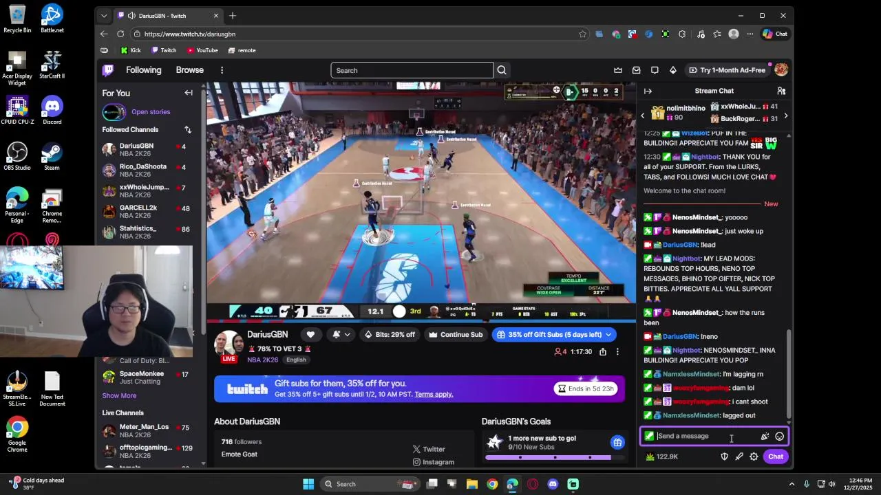Screen dimensions: 881x495
Task: Open the Browse tab
Action: pos(189,70)
